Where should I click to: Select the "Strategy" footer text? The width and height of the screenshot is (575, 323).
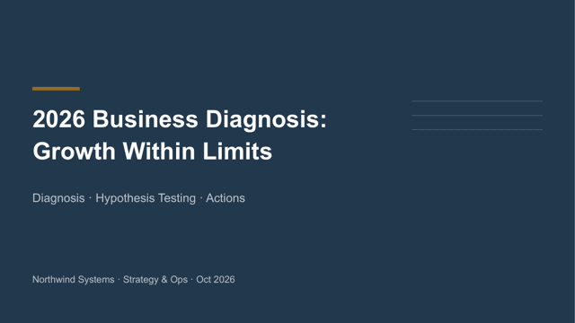pyautogui.click(x=140, y=280)
